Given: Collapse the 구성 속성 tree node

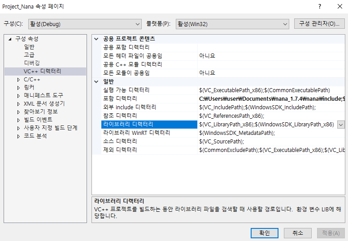Looking at the screenshot, I should coord(10,39).
